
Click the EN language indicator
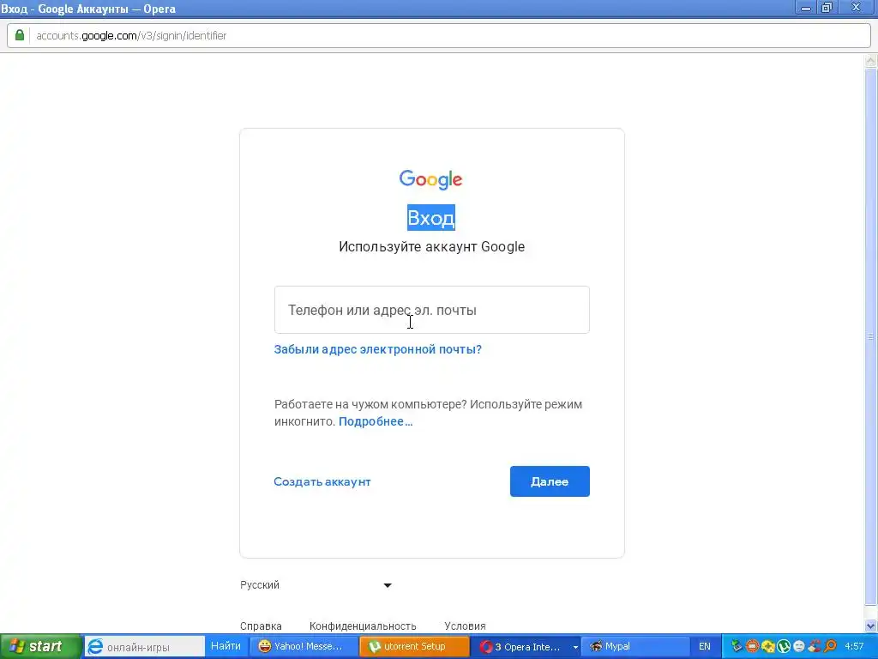tap(705, 647)
